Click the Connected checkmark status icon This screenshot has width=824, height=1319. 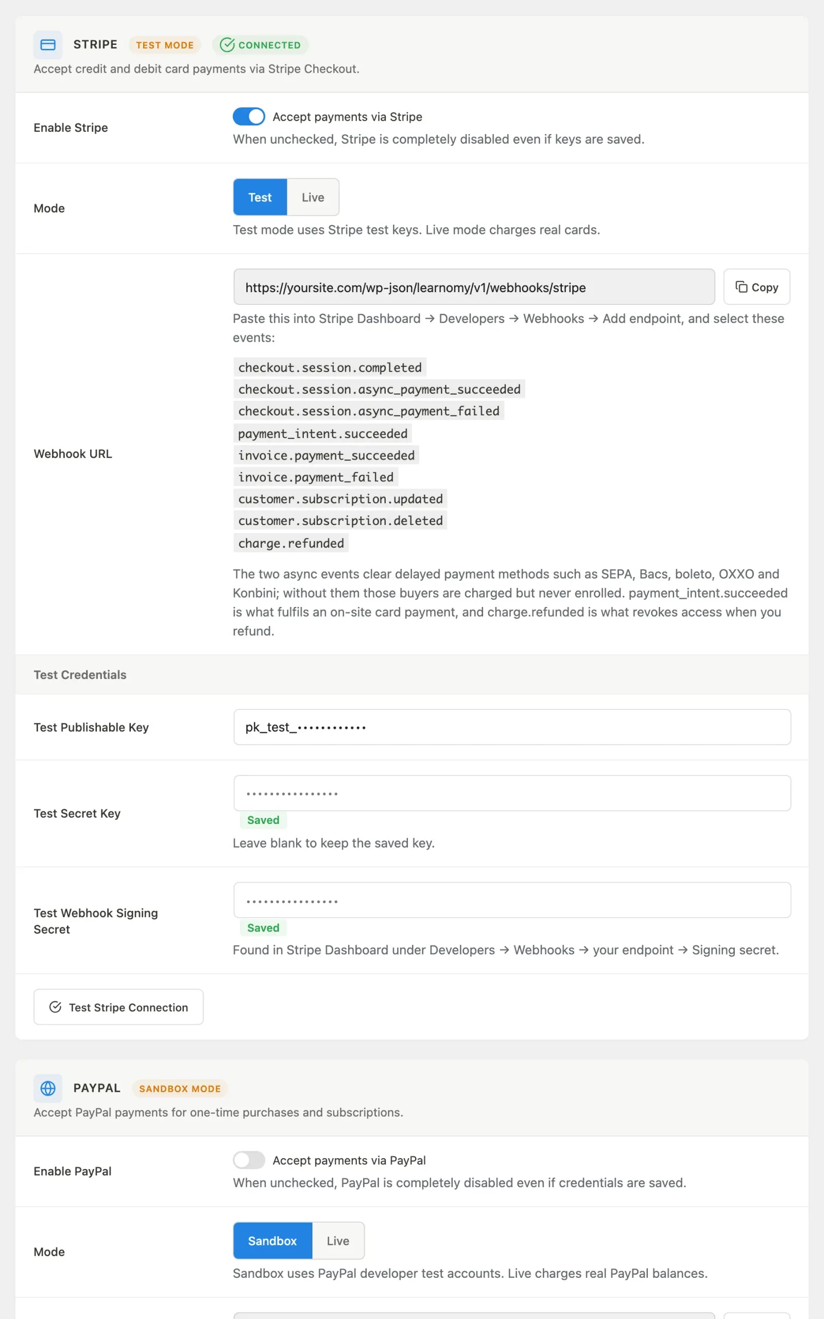click(227, 45)
